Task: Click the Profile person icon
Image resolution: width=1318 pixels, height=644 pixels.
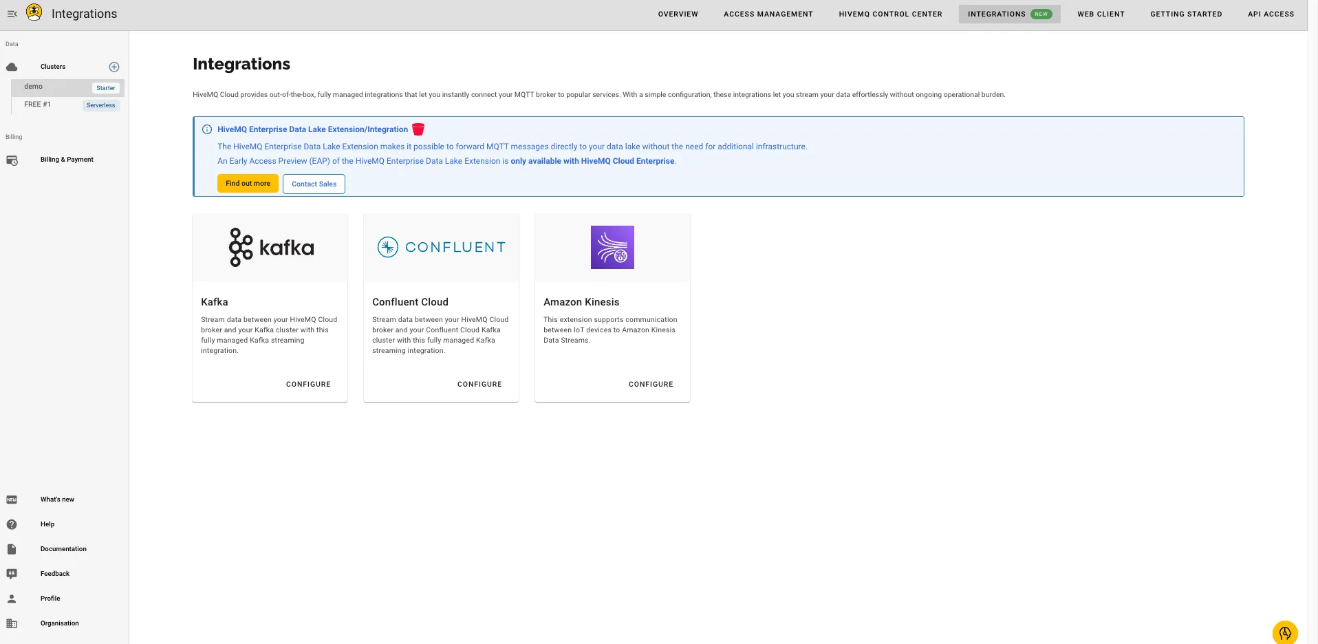Action: (12, 599)
